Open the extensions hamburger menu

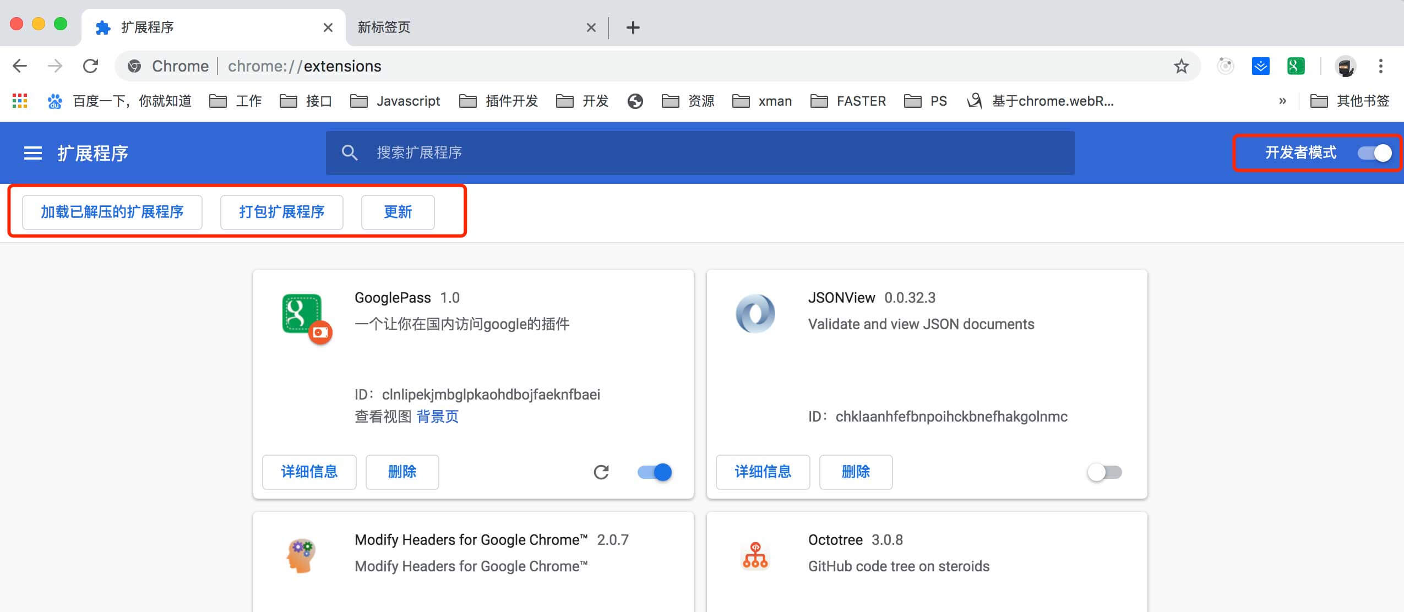(33, 153)
